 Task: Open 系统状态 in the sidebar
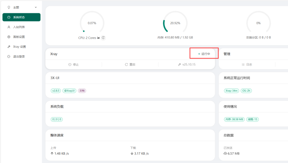22,17
